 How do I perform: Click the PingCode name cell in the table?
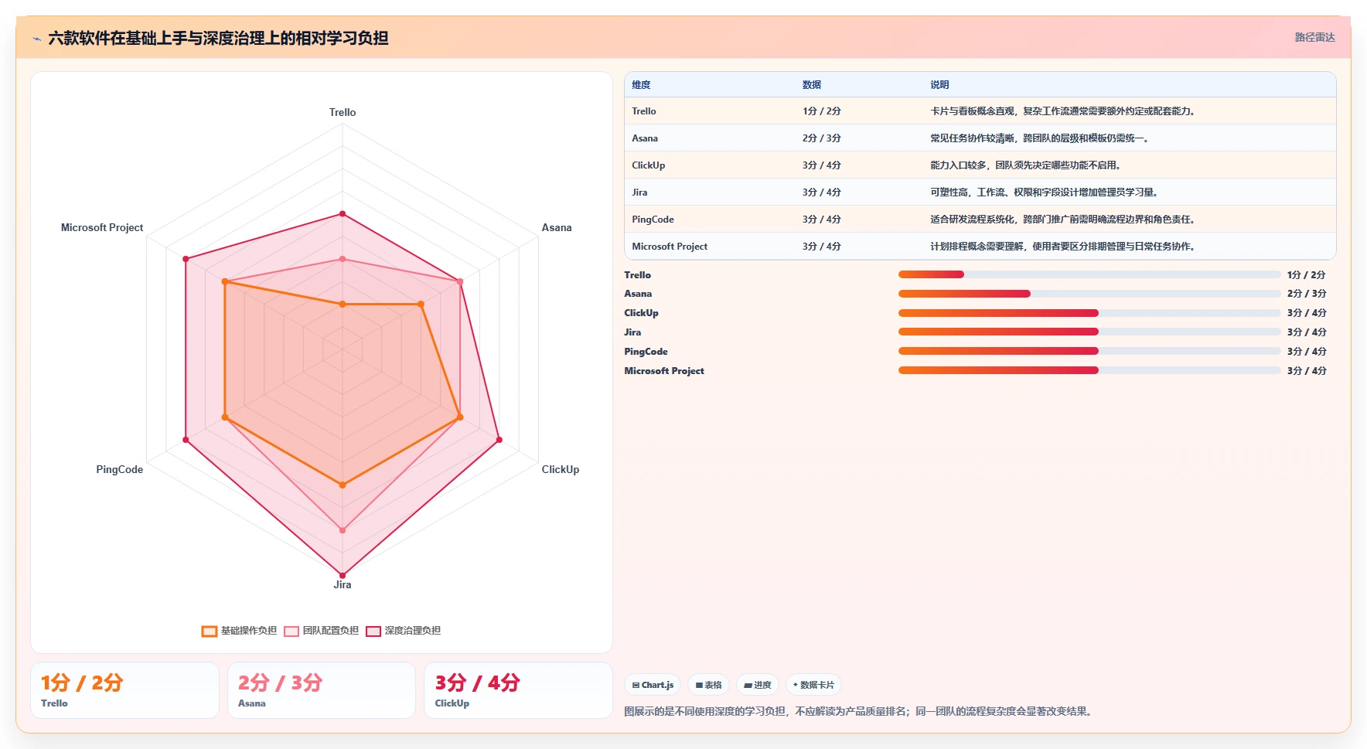(x=653, y=220)
